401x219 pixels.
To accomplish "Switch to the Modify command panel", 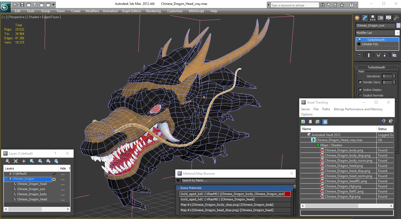I will (x=365, y=18).
